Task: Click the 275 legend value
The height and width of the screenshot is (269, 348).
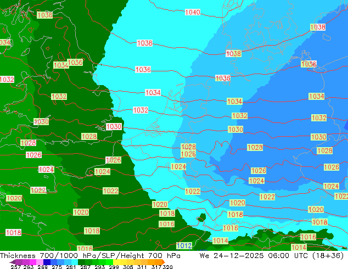Action: click(57, 267)
